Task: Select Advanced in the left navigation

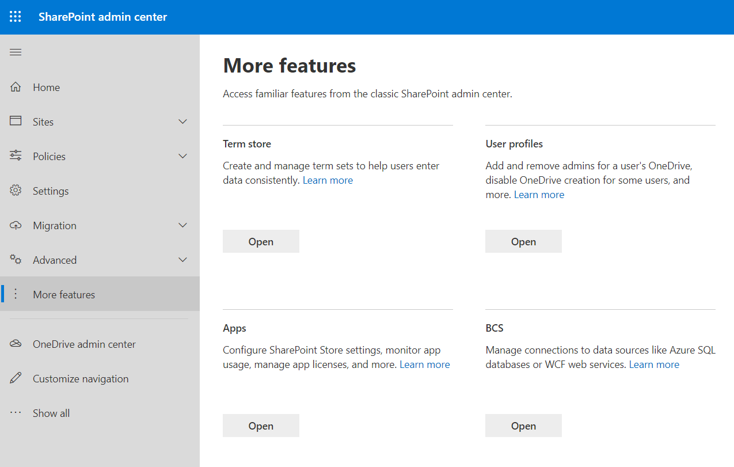Action: (100, 260)
